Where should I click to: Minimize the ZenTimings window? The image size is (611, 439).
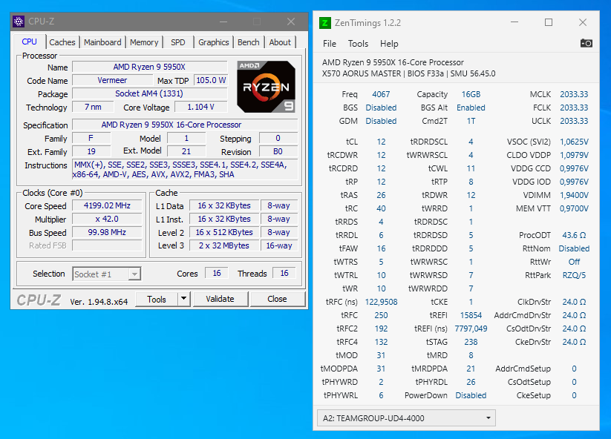(514, 22)
